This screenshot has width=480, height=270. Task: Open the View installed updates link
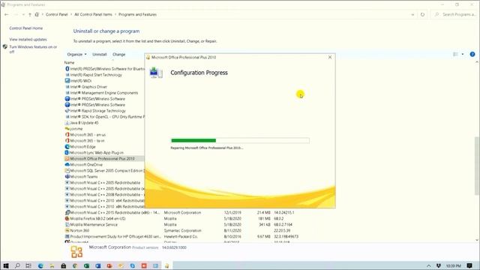tap(28, 40)
